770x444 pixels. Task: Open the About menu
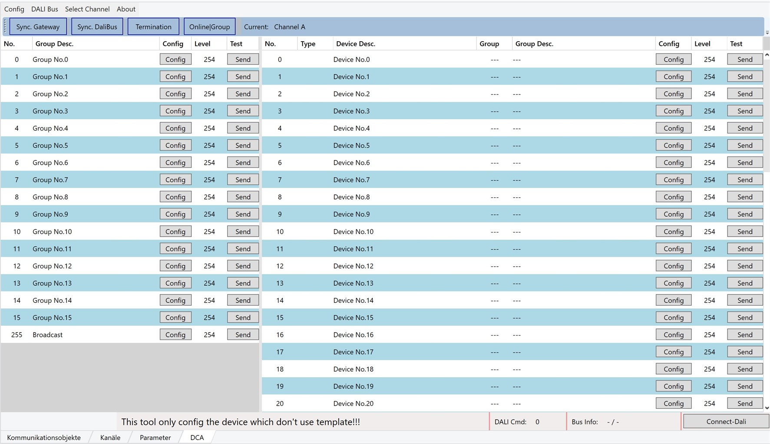click(126, 9)
